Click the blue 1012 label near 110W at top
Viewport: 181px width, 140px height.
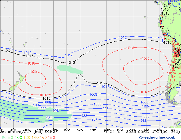123,37
